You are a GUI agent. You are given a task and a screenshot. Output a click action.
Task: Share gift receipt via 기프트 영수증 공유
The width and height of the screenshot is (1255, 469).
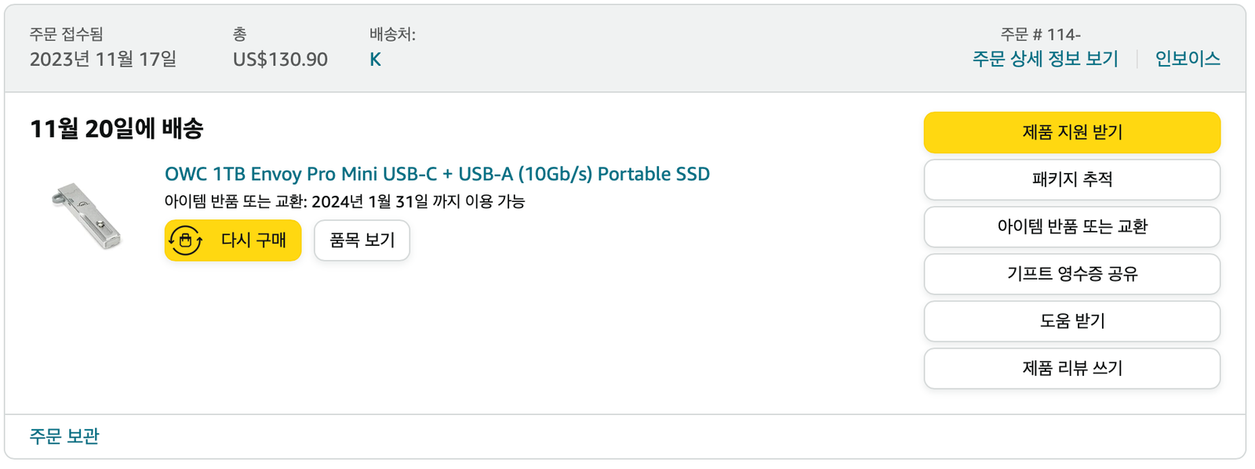pyautogui.click(x=1071, y=274)
